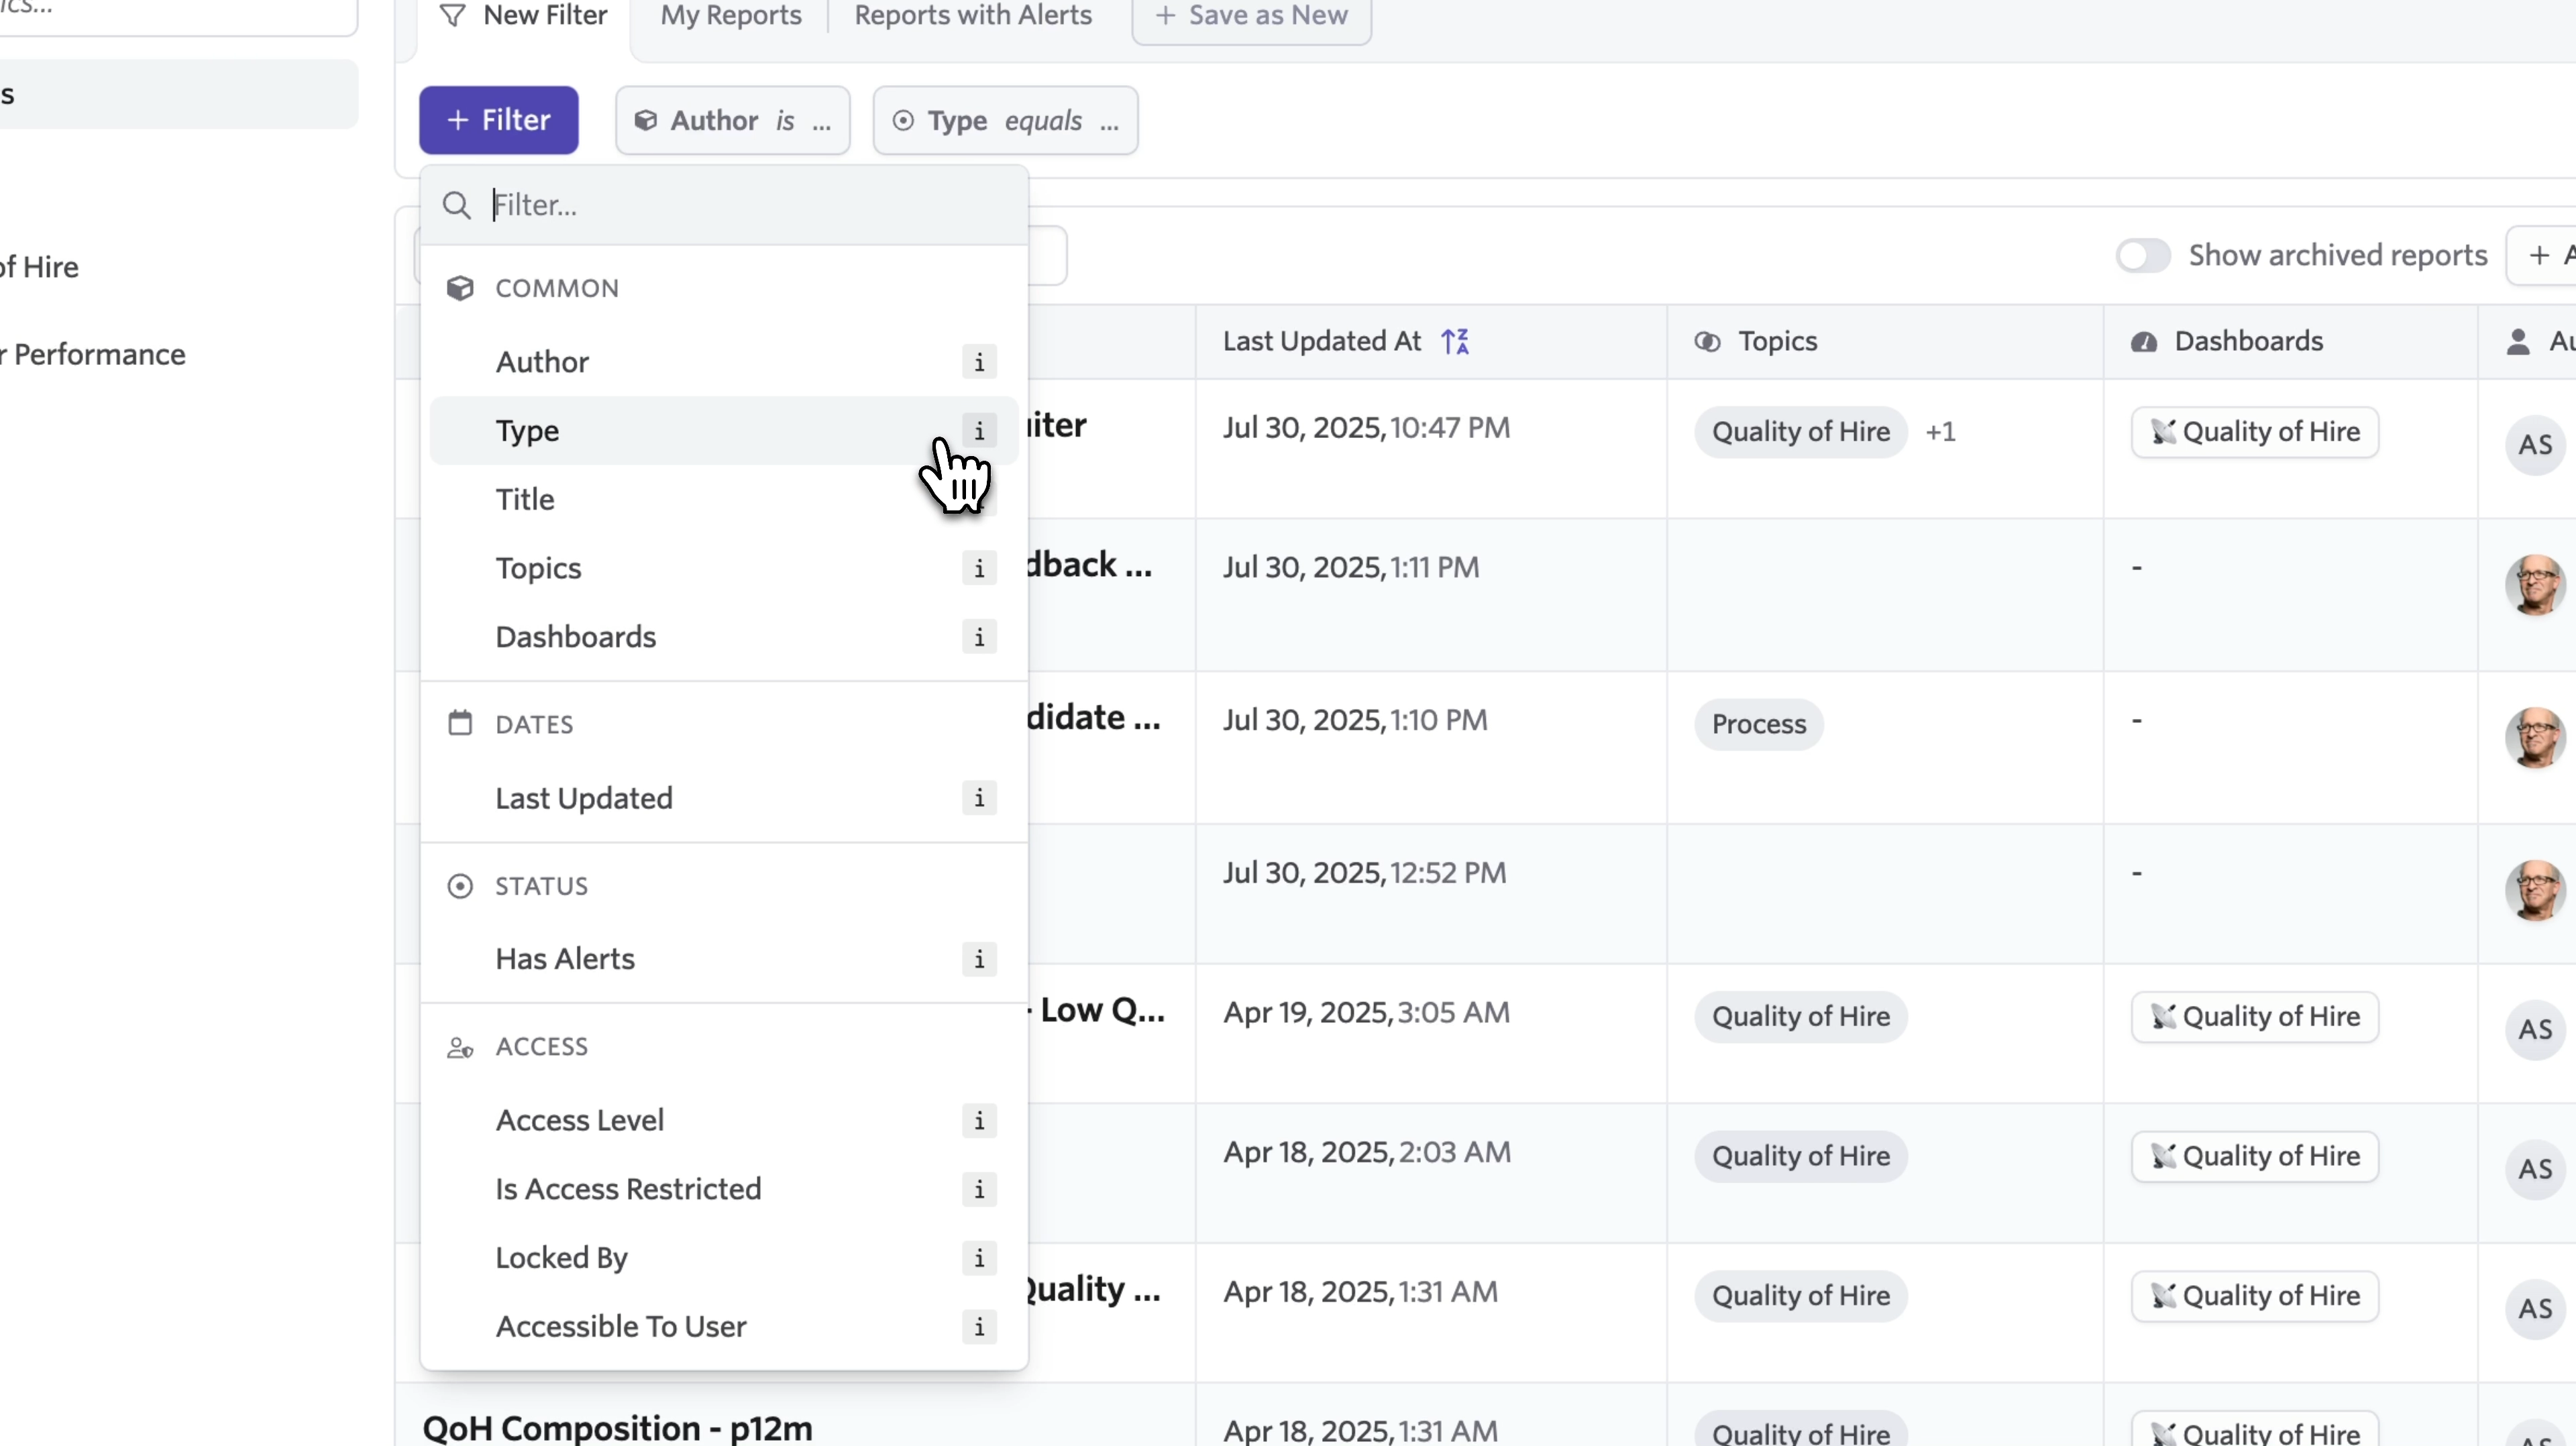Viewport: 2576px width, 1446px height.
Task: Click the Quality of Hire topic chip in first row
Action: pos(1801,432)
